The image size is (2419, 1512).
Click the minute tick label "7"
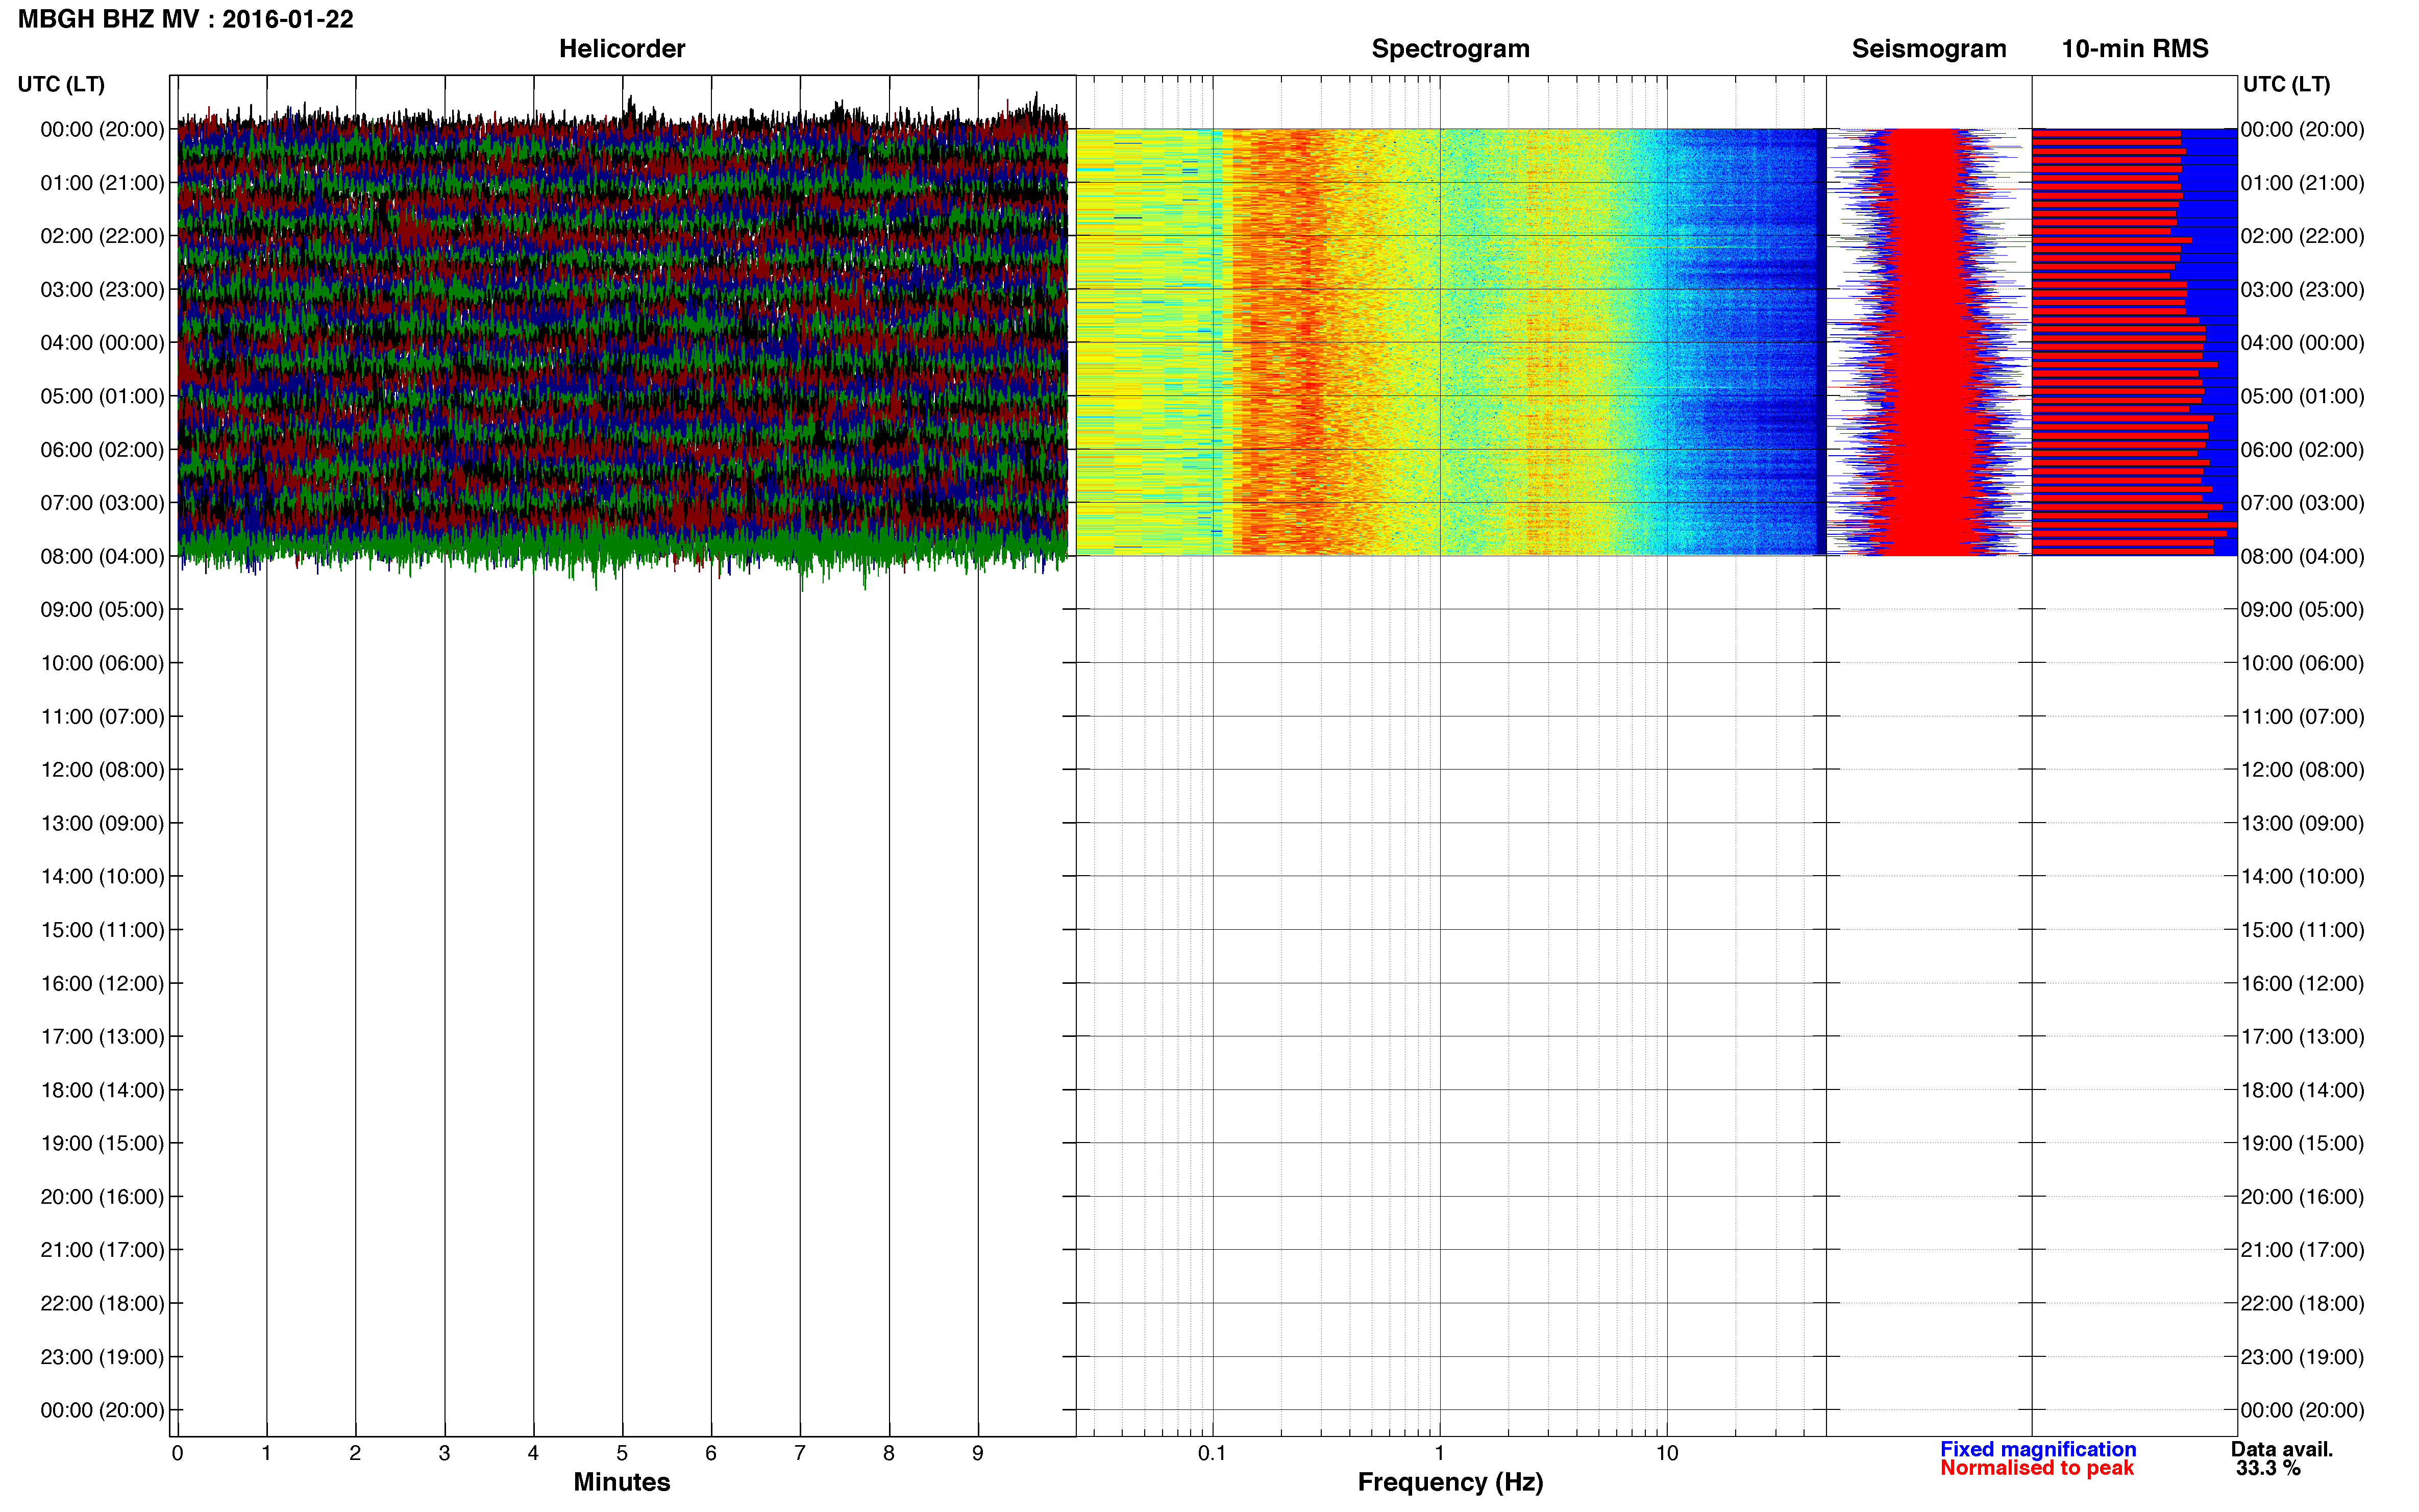pos(800,1453)
